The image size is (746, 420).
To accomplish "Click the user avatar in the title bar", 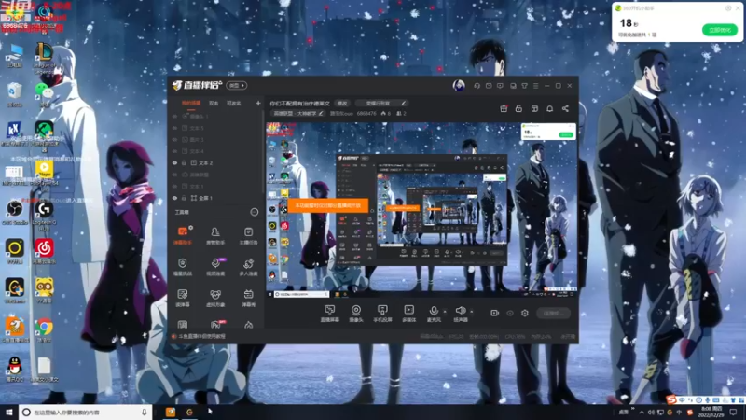I will click(x=459, y=86).
